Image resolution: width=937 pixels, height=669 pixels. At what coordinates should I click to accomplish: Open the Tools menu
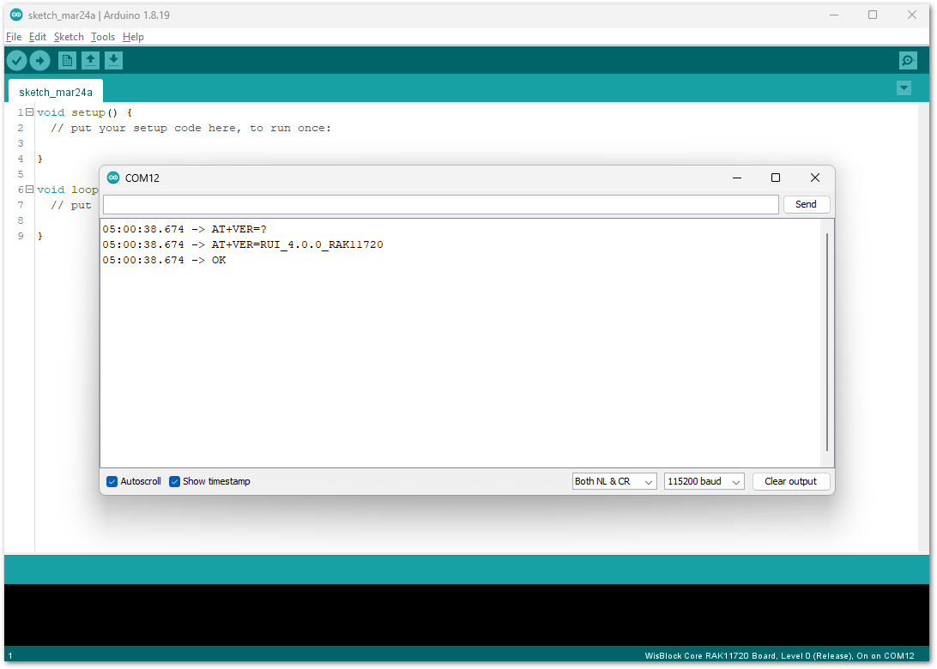pyautogui.click(x=103, y=37)
